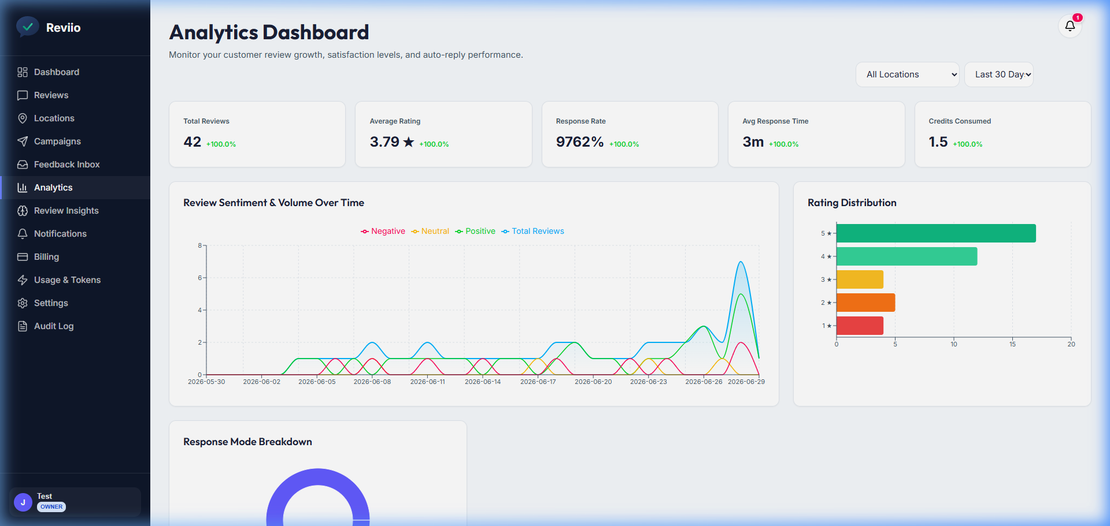Screen dimensions: 1110x526
Task: Click the Credits Consumed card
Action: pos(1003,135)
